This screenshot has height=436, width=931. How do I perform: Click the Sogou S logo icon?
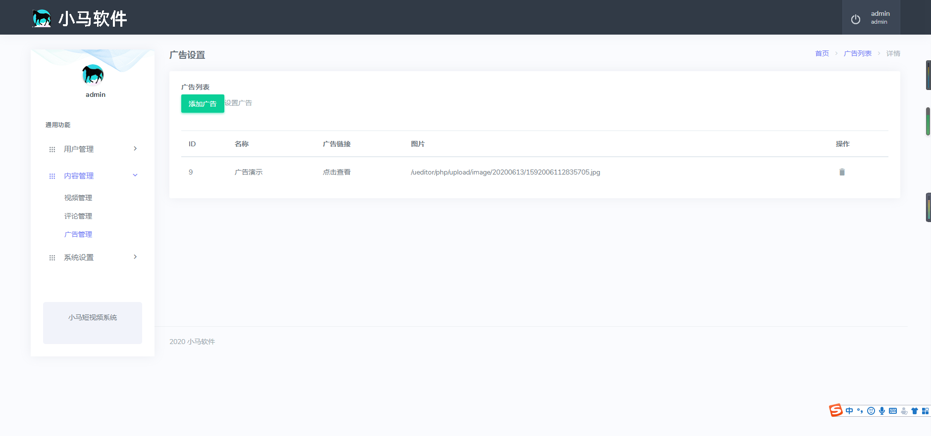tap(836, 410)
